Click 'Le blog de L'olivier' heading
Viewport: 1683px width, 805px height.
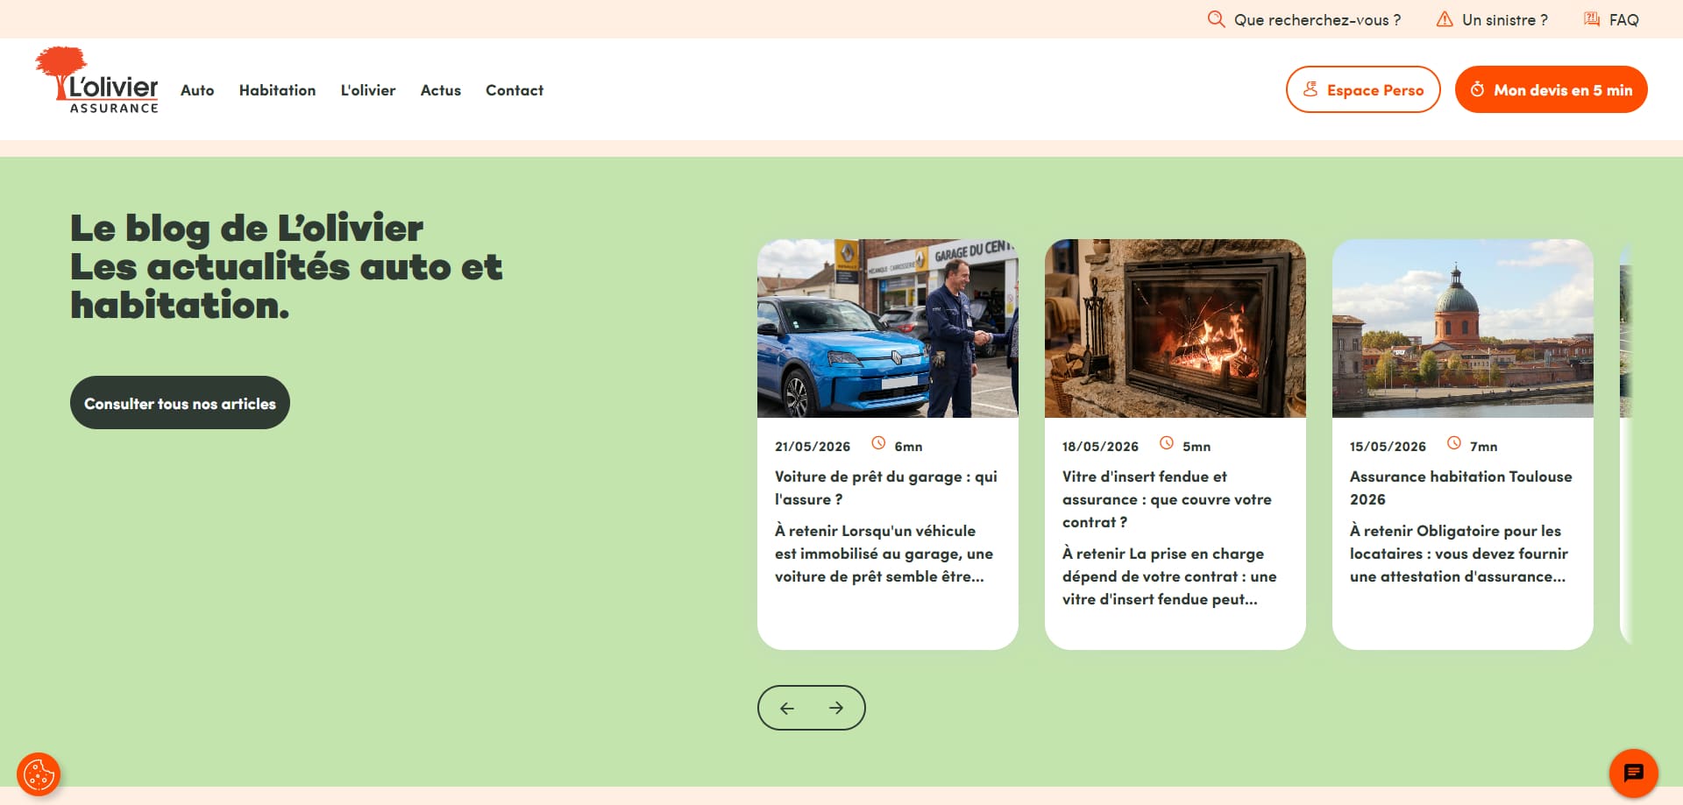[246, 228]
